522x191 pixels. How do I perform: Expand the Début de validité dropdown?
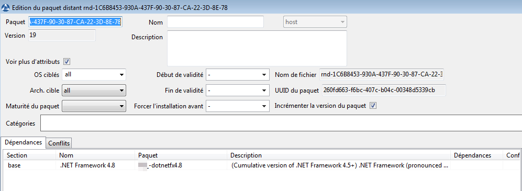click(238, 75)
